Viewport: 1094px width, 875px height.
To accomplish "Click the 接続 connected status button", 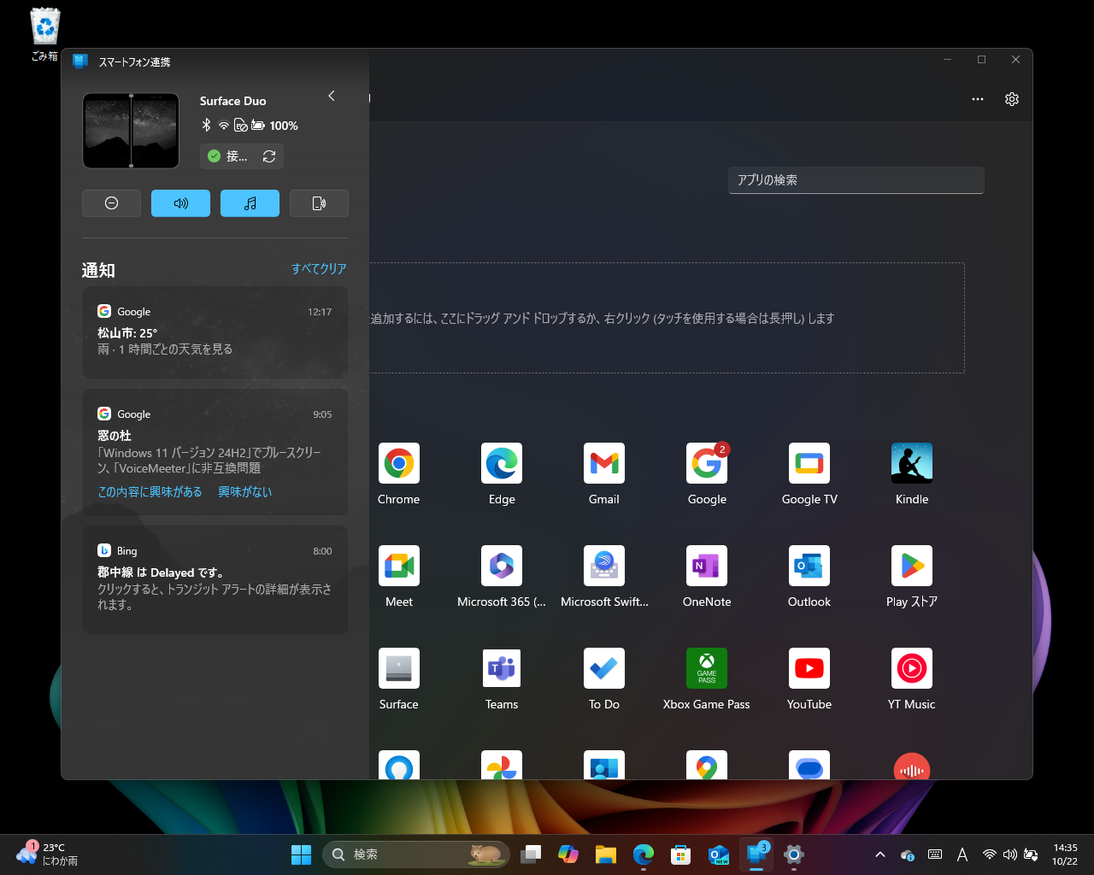I will [x=227, y=156].
